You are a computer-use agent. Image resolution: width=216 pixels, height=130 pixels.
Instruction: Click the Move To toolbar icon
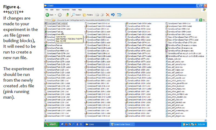(97, 15)
